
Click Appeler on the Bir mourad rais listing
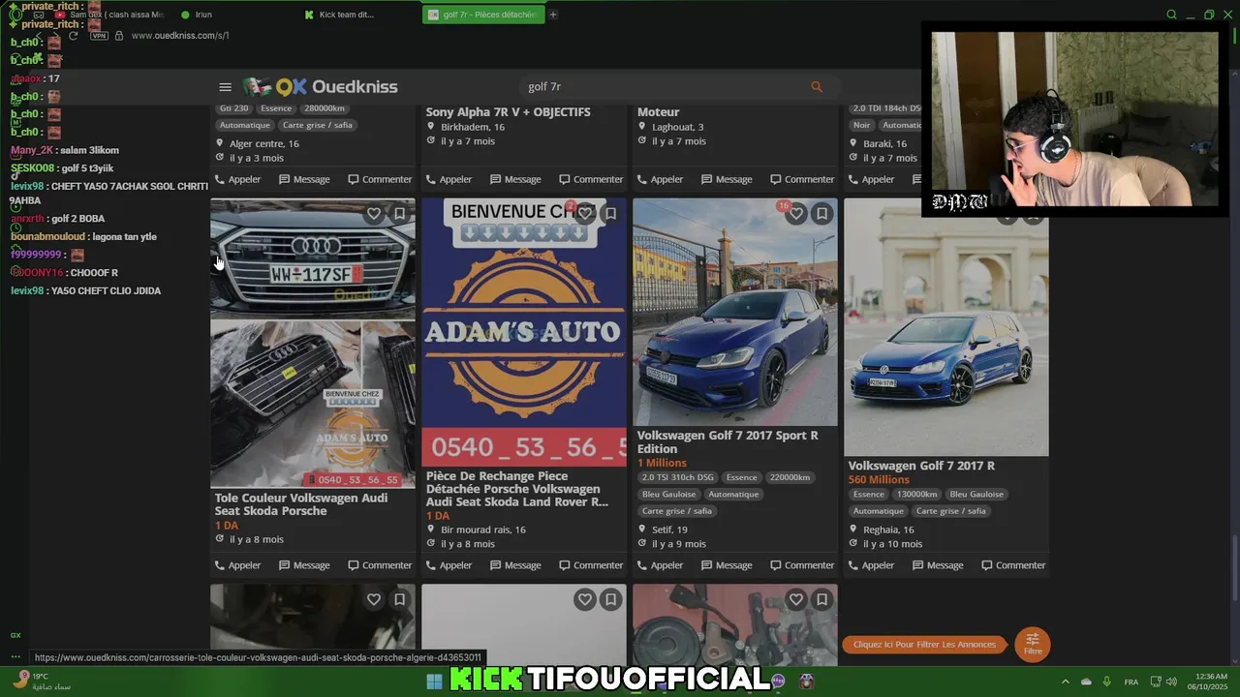coord(449,565)
